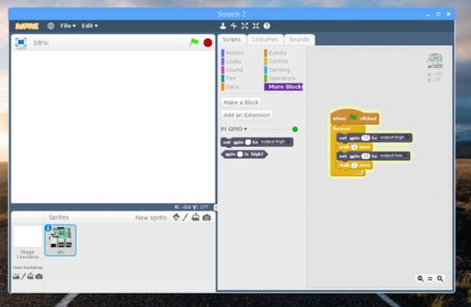The height and width of the screenshot is (307, 471).
Task: Switch stage to full screen mode
Action: coord(21,43)
